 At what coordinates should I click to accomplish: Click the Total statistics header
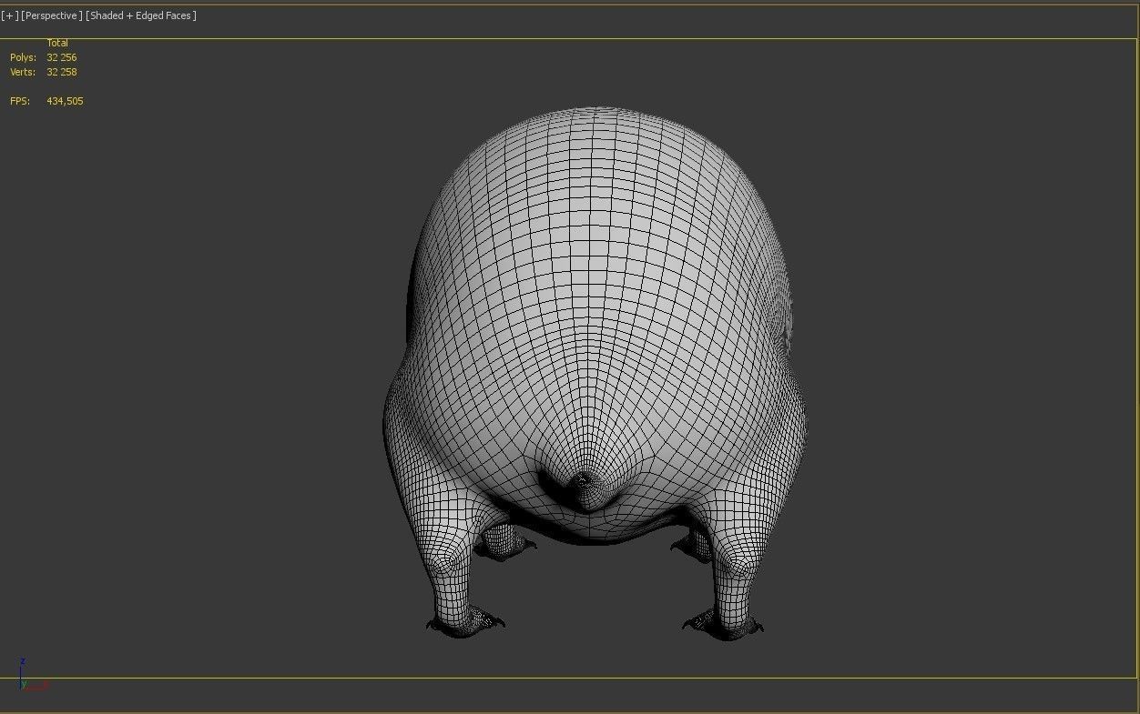[x=57, y=43]
